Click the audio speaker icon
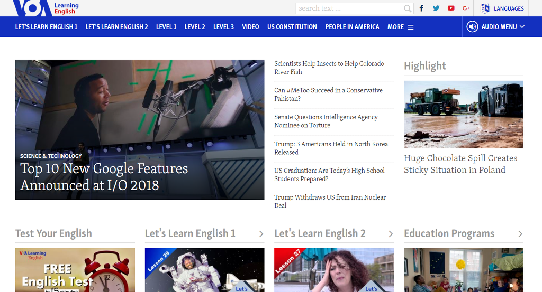 (472, 27)
